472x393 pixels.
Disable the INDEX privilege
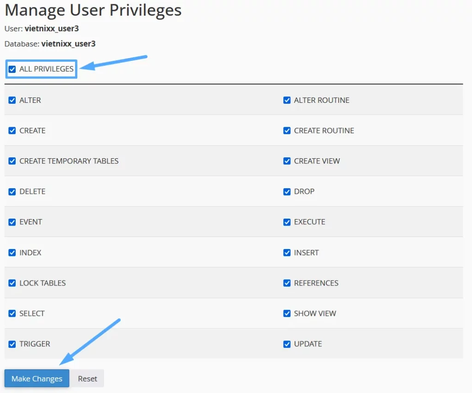point(12,252)
